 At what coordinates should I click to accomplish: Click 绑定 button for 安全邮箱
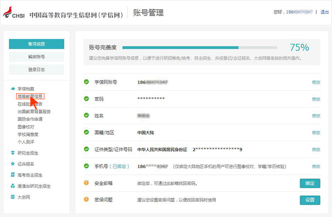tap(310, 183)
